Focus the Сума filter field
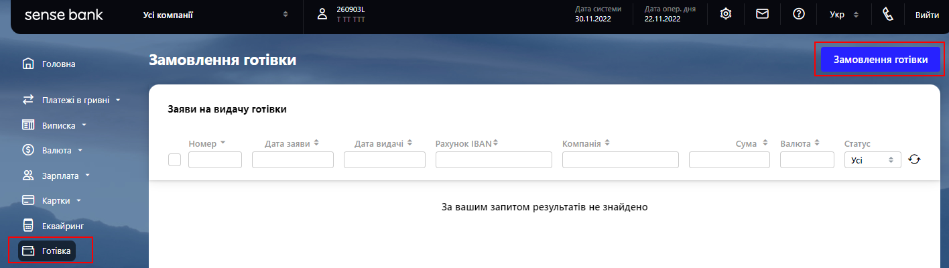 (730, 159)
